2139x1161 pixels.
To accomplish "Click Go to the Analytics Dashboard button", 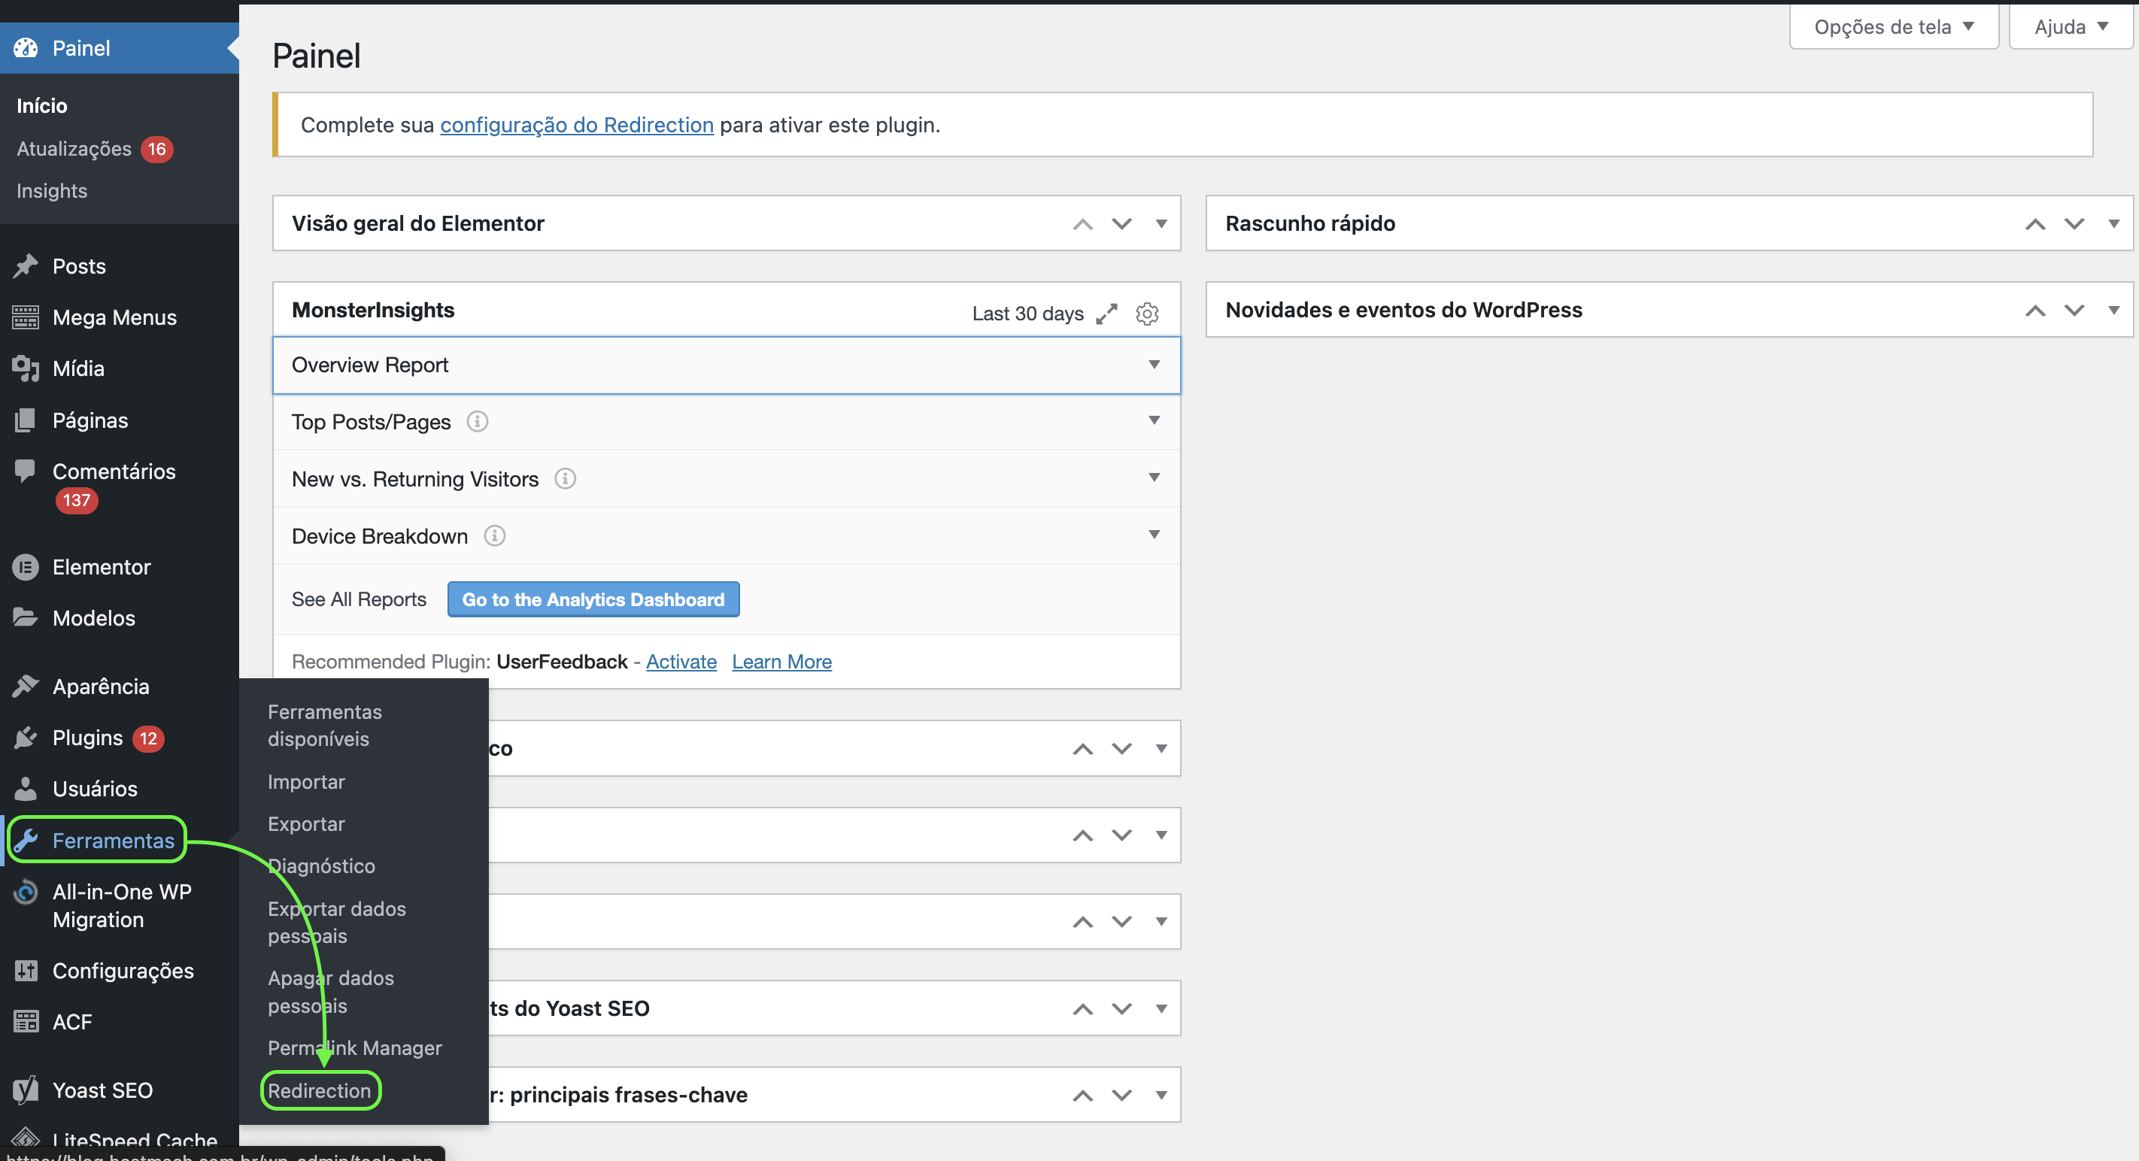I will (x=593, y=599).
